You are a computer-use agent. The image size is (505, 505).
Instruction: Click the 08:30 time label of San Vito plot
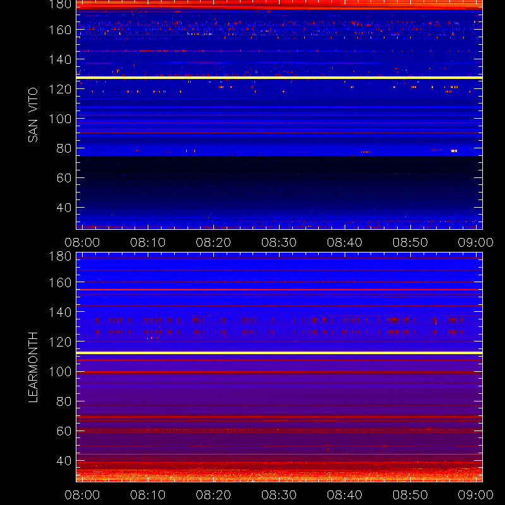[x=279, y=242]
